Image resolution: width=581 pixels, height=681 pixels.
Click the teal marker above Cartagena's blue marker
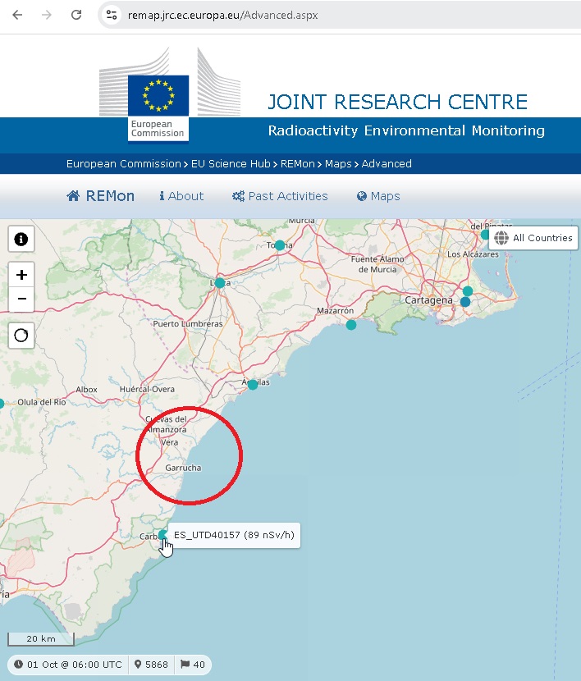click(468, 290)
